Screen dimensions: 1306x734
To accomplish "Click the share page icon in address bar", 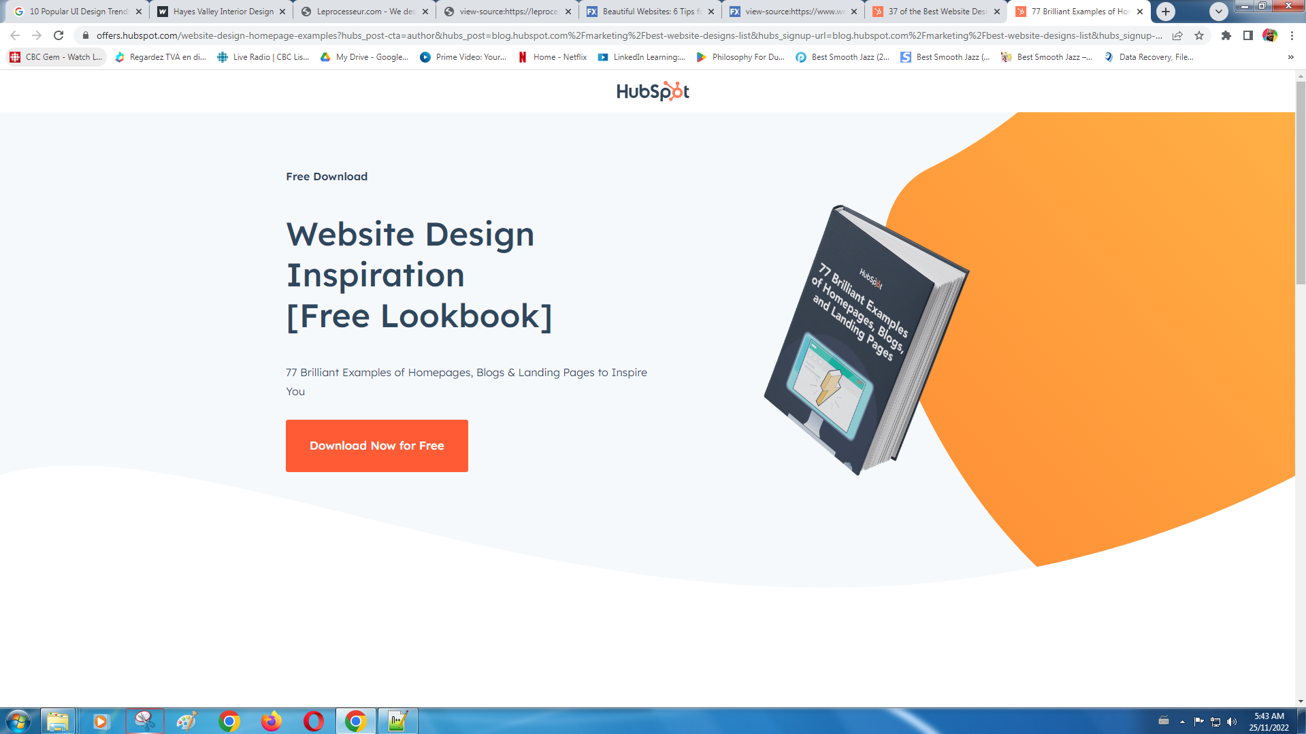I will pos(1177,35).
